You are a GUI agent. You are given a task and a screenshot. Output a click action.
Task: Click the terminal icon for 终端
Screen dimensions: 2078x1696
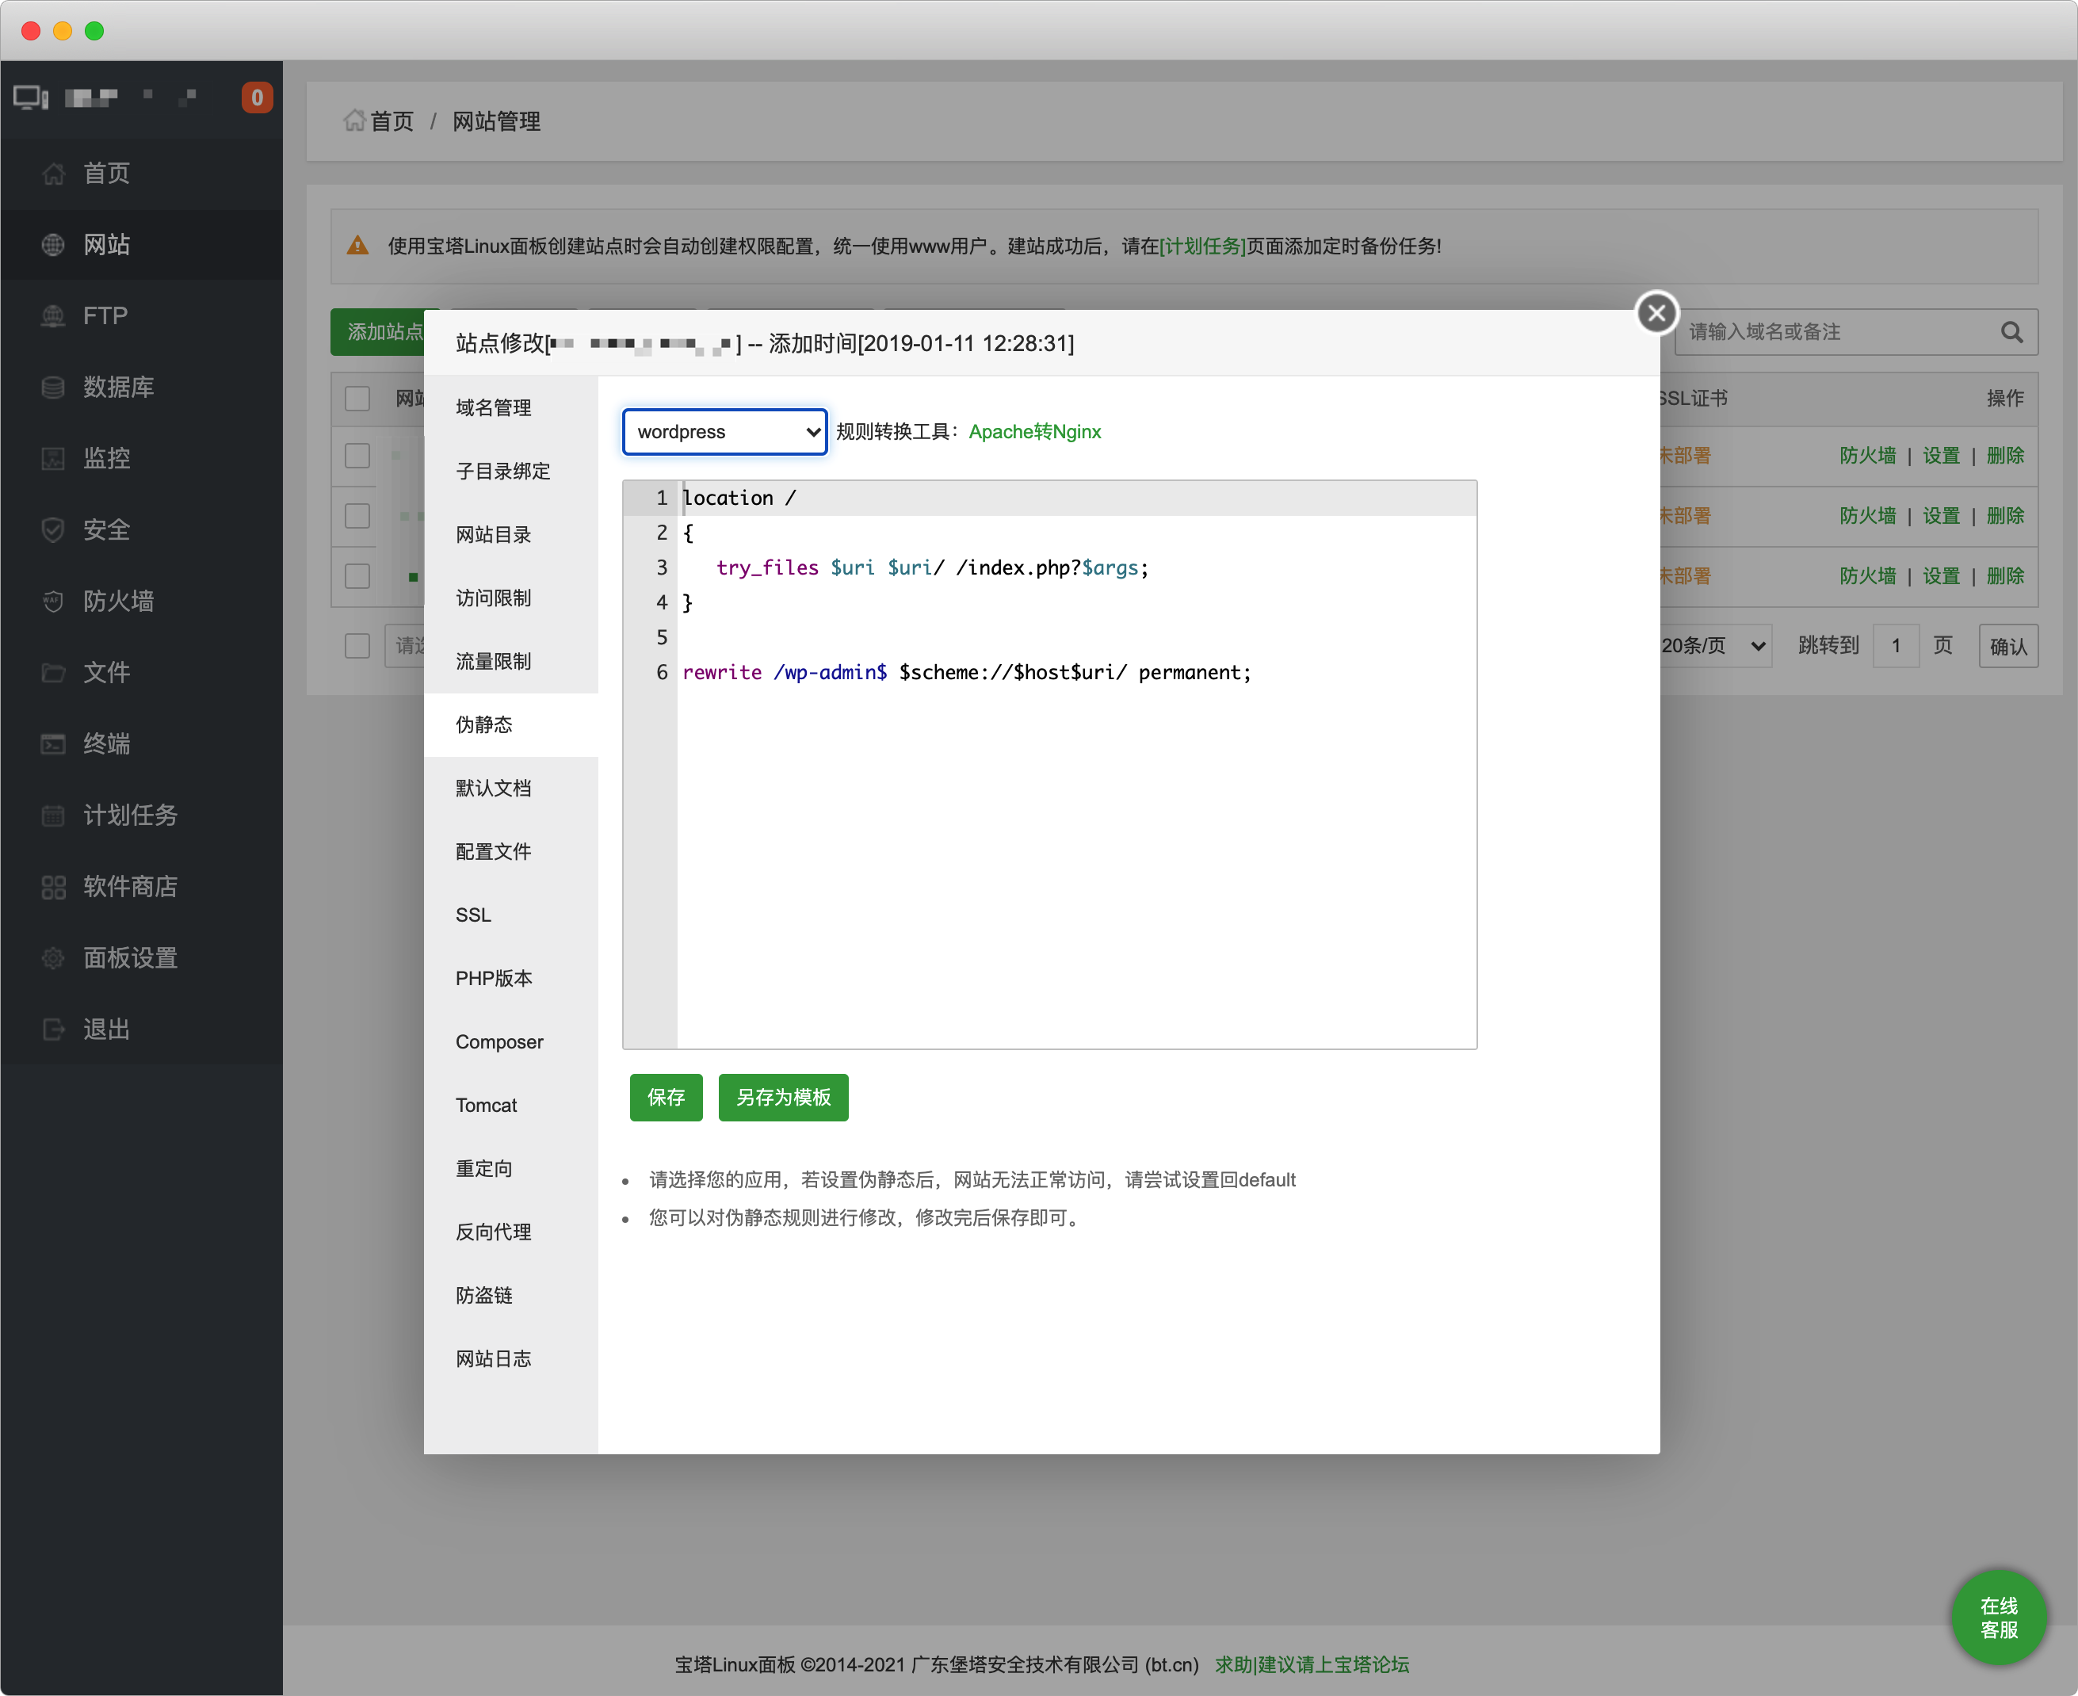tap(54, 744)
